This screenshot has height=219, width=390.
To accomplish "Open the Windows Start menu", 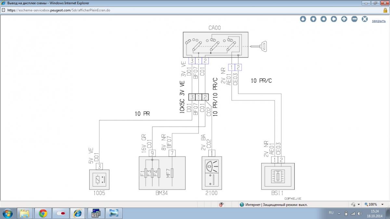I will tap(7, 213).
